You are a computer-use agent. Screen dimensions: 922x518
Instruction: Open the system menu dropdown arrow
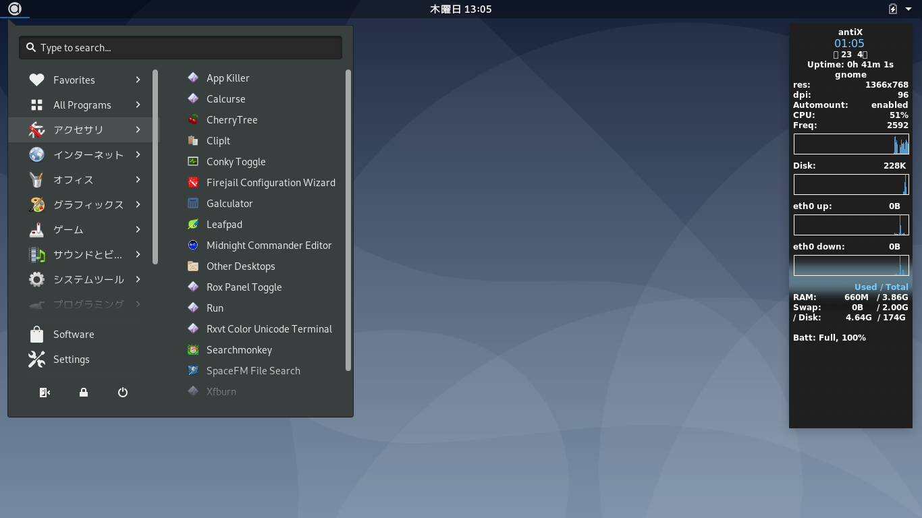pyautogui.click(x=909, y=9)
